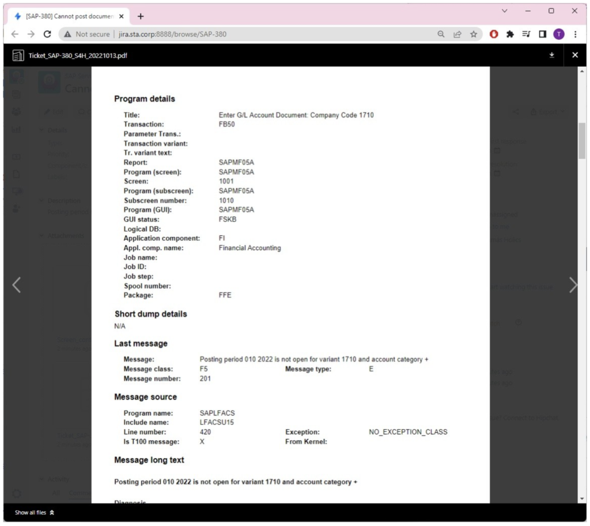
Task: Click screen number 1001 value
Action: pos(226,181)
